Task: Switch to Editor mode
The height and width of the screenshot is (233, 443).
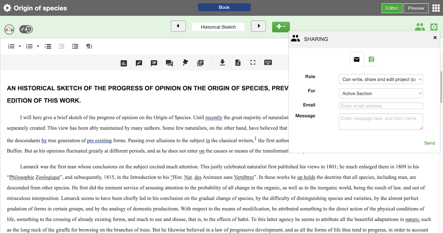Action: tap(392, 8)
